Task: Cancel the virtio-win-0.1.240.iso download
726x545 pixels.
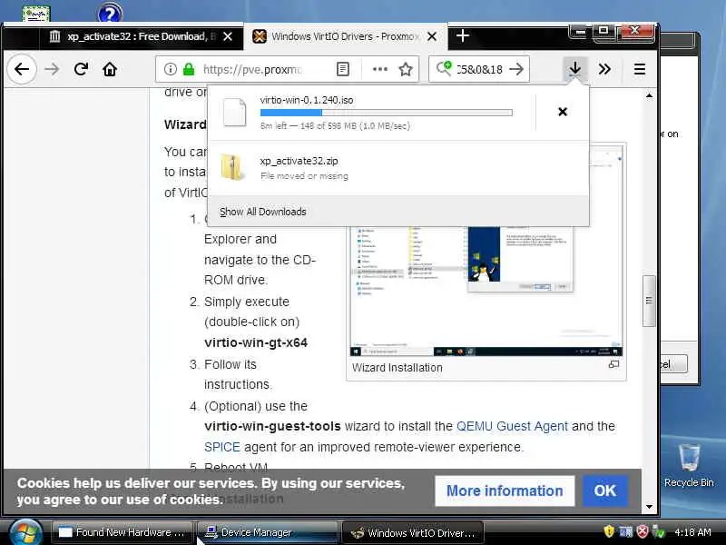Action: click(563, 112)
